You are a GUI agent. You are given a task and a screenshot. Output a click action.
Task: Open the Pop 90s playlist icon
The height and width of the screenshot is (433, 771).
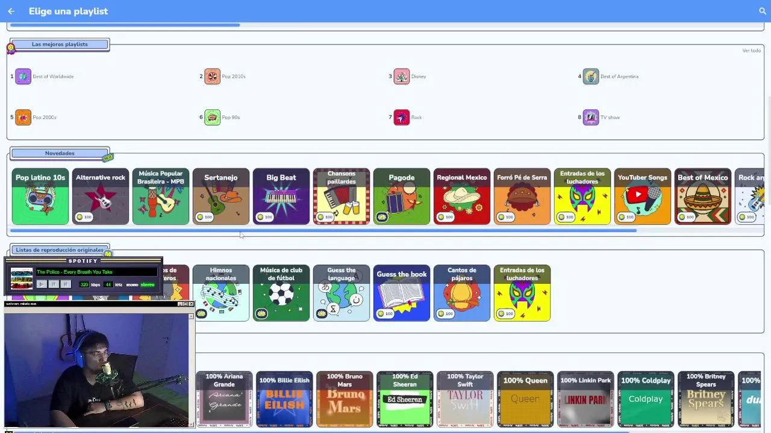tap(212, 117)
